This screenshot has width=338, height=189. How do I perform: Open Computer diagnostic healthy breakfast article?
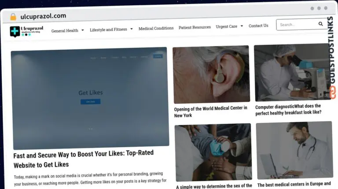288,110
